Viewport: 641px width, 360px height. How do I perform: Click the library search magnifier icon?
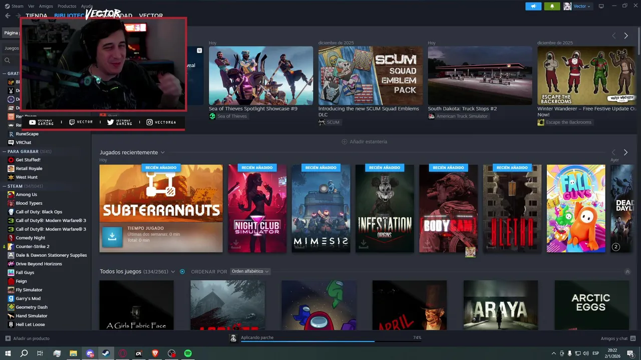8,60
